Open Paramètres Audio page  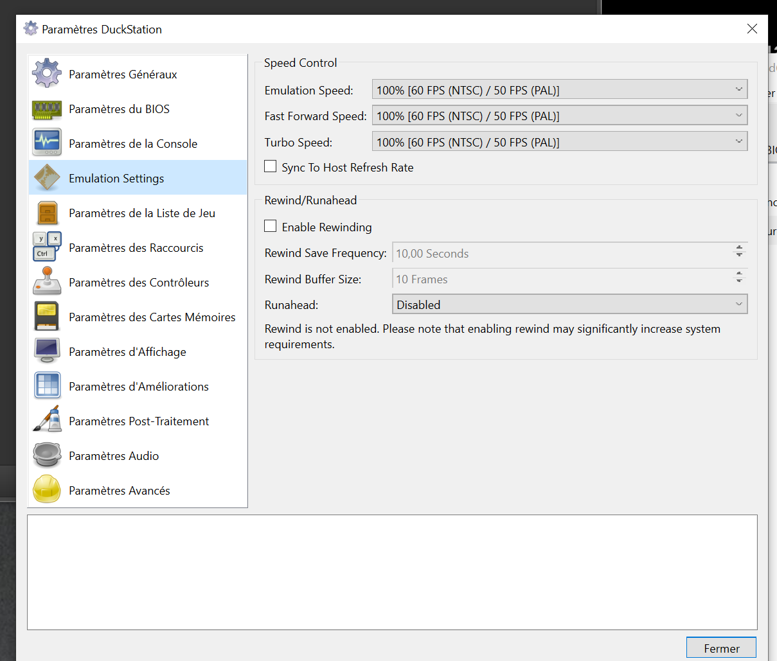pyautogui.click(x=138, y=455)
